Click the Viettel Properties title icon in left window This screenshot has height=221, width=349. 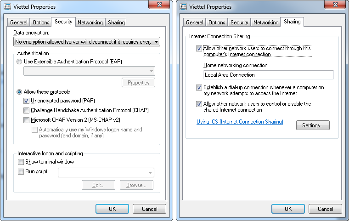coord(7,7)
